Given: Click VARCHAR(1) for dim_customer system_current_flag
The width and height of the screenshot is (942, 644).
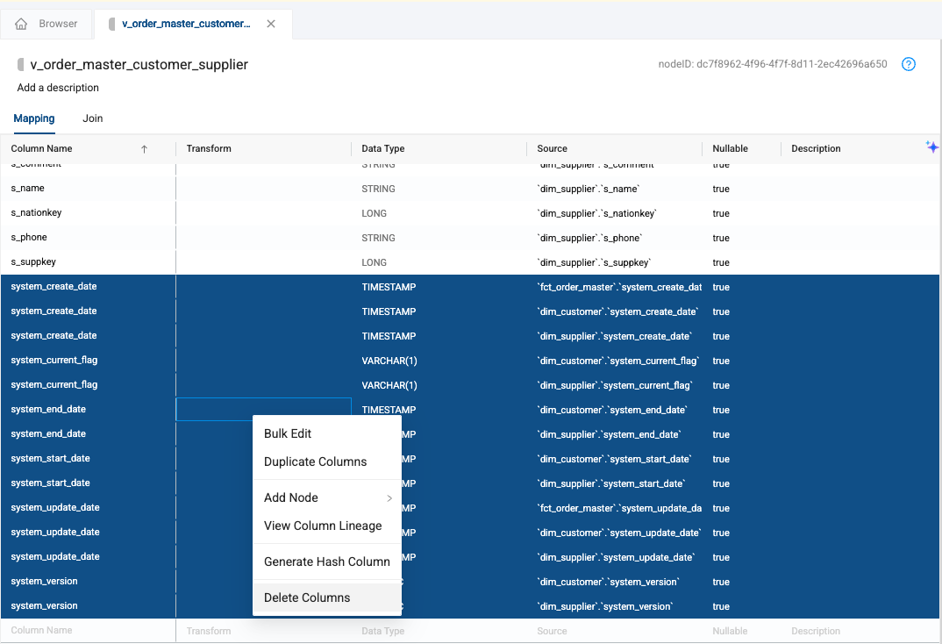Looking at the screenshot, I should tap(389, 361).
